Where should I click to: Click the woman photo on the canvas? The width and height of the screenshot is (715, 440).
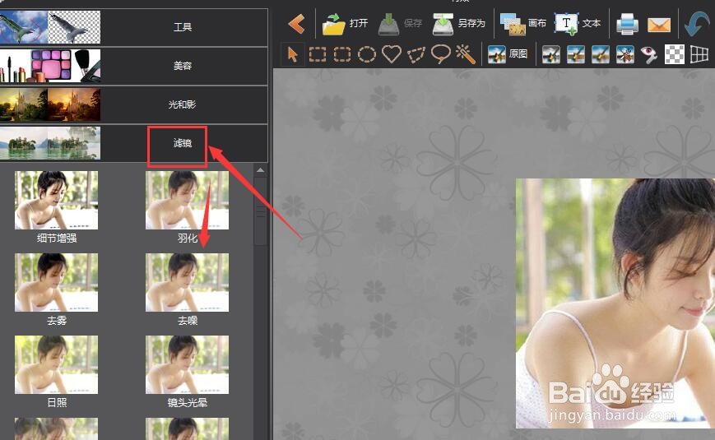click(x=615, y=303)
